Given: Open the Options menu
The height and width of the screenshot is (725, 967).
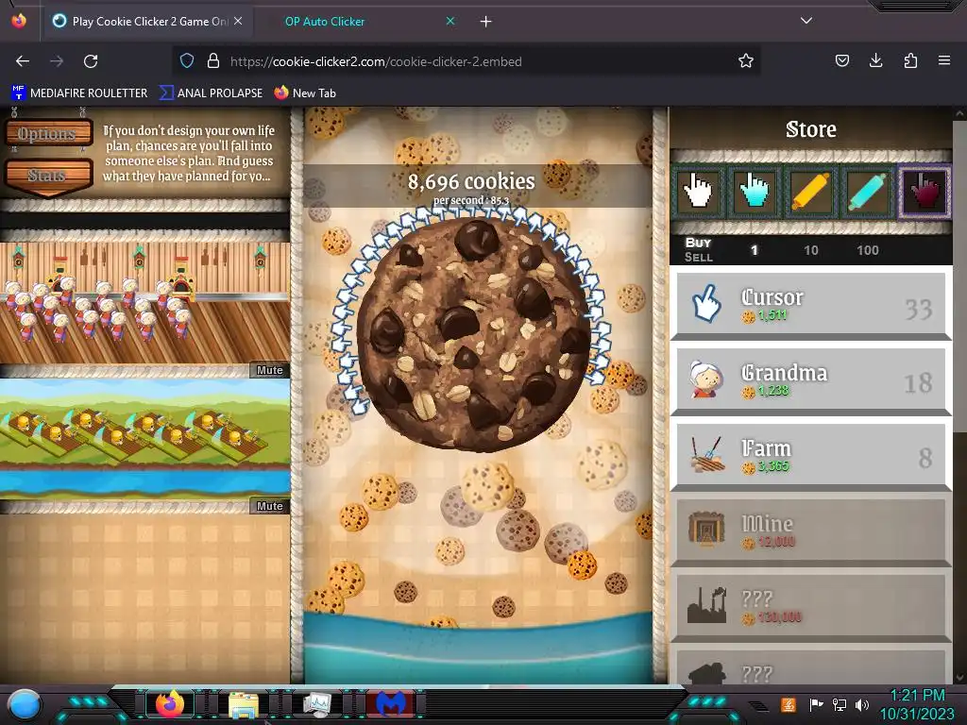Looking at the screenshot, I should click(48, 133).
